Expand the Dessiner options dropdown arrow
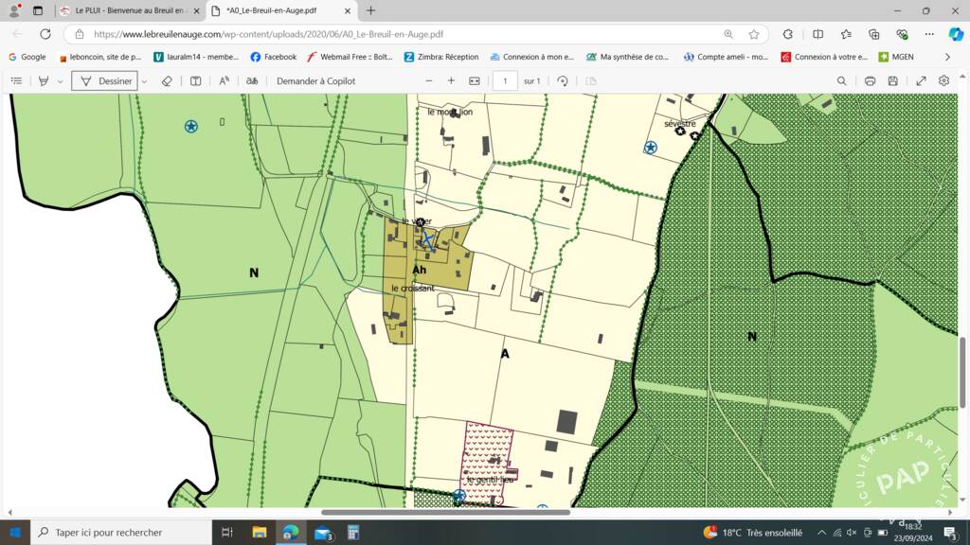 click(x=144, y=81)
